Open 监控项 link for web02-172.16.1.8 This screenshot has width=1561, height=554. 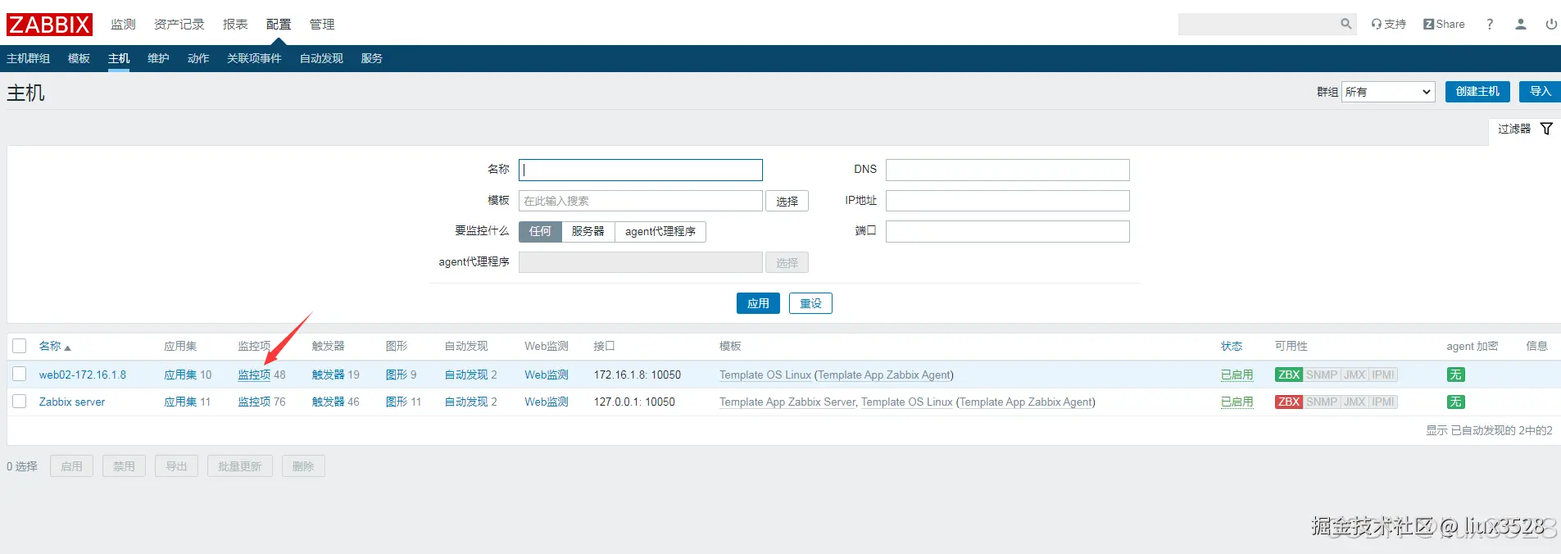[254, 375]
